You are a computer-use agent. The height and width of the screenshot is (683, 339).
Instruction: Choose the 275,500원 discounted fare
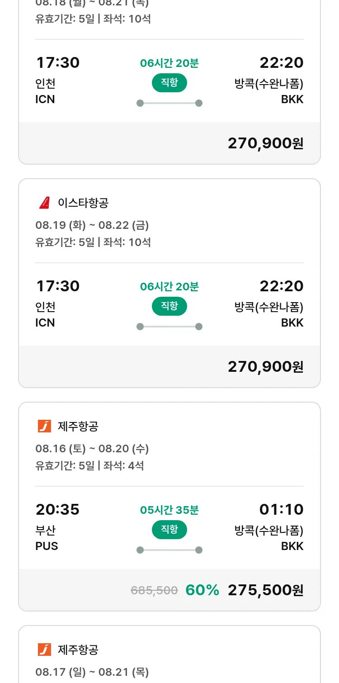[x=265, y=590]
